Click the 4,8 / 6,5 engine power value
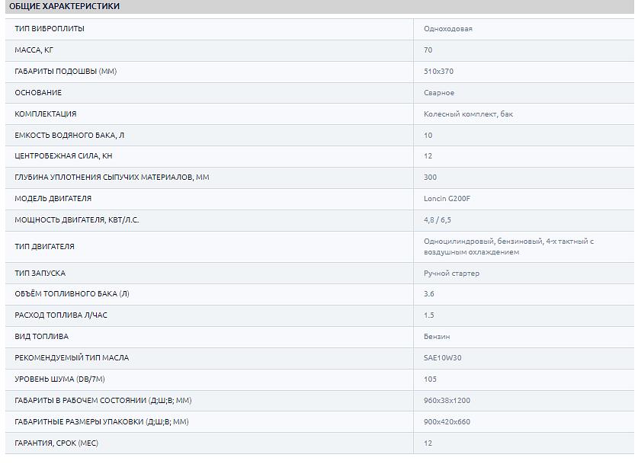 click(x=438, y=220)
